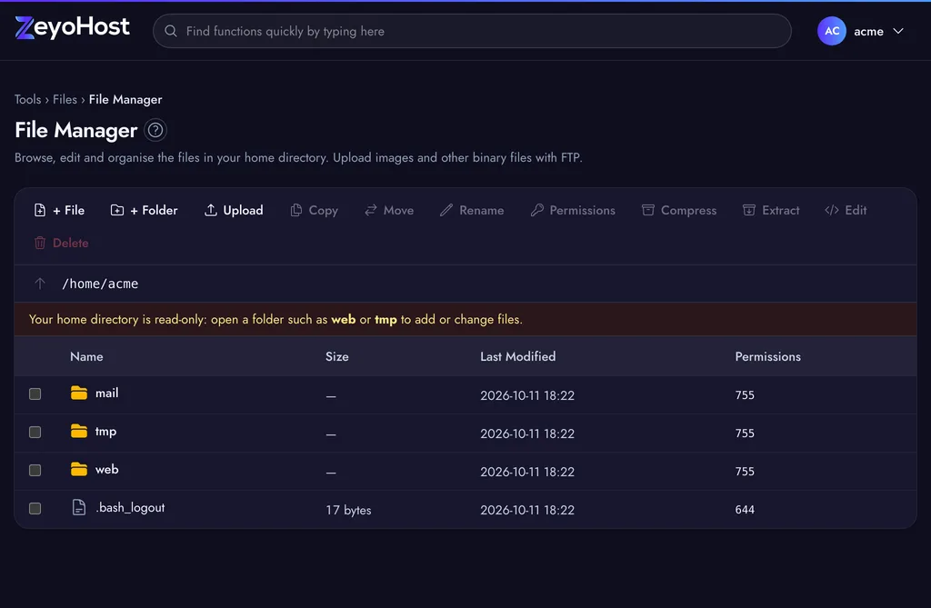Select the .bash_logout checkbox
931x608 pixels.
tap(35, 508)
